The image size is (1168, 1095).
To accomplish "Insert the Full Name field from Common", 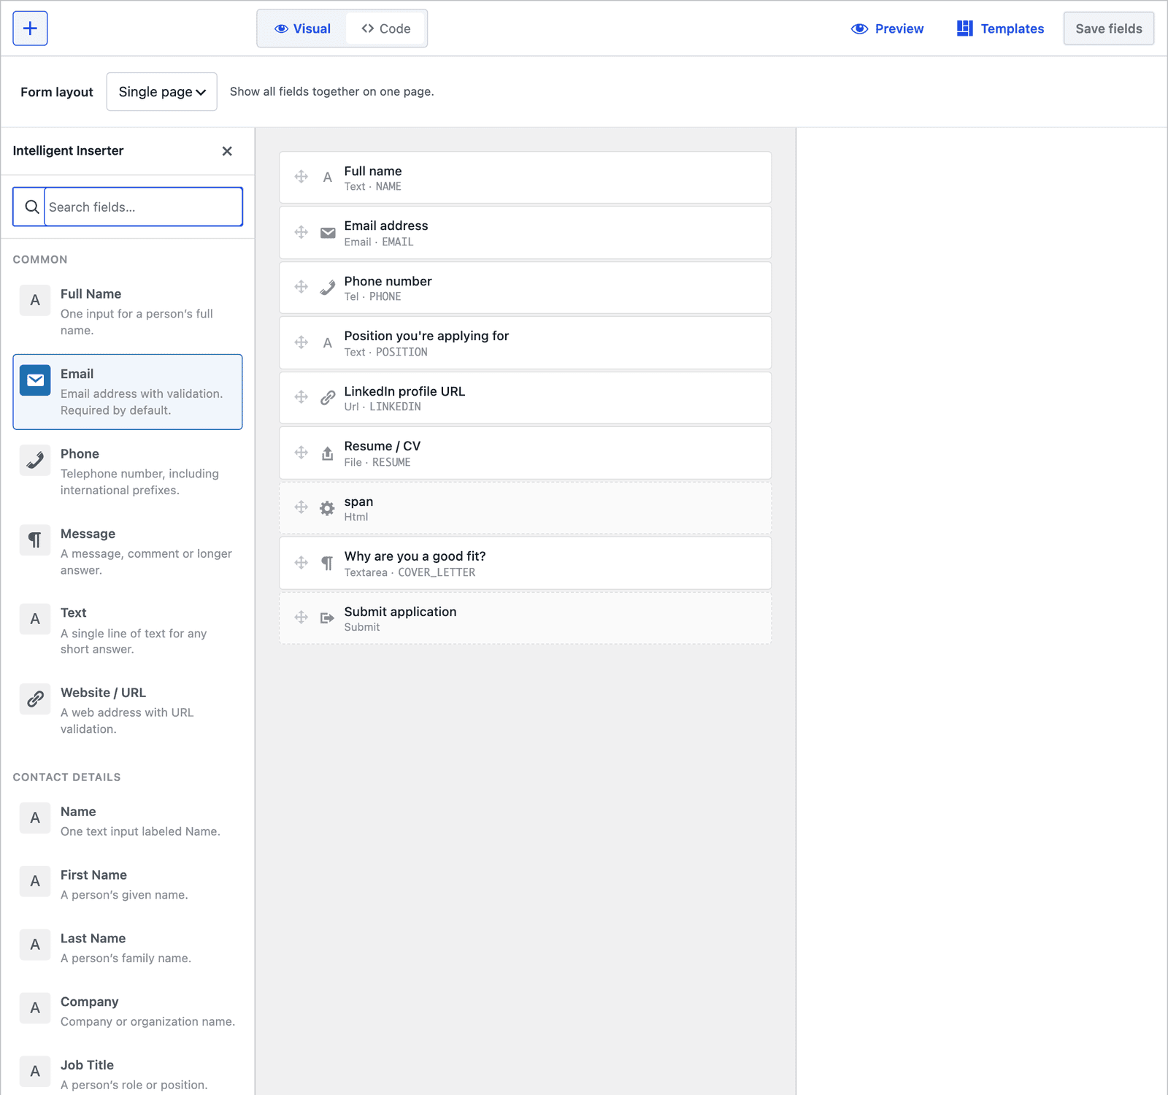I will coord(128,312).
